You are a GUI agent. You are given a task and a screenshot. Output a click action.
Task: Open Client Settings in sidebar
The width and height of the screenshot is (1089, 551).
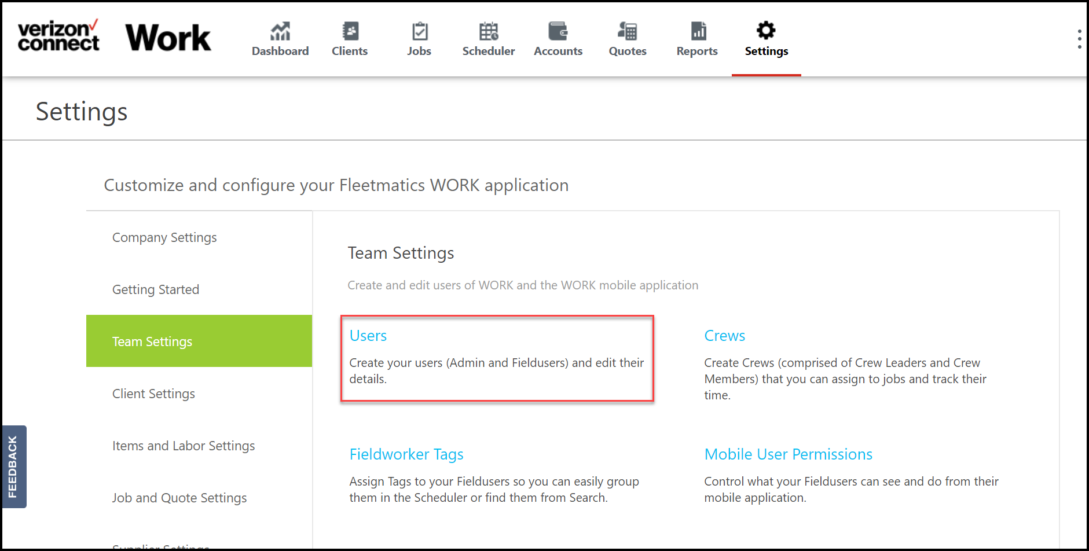[153, 394]
